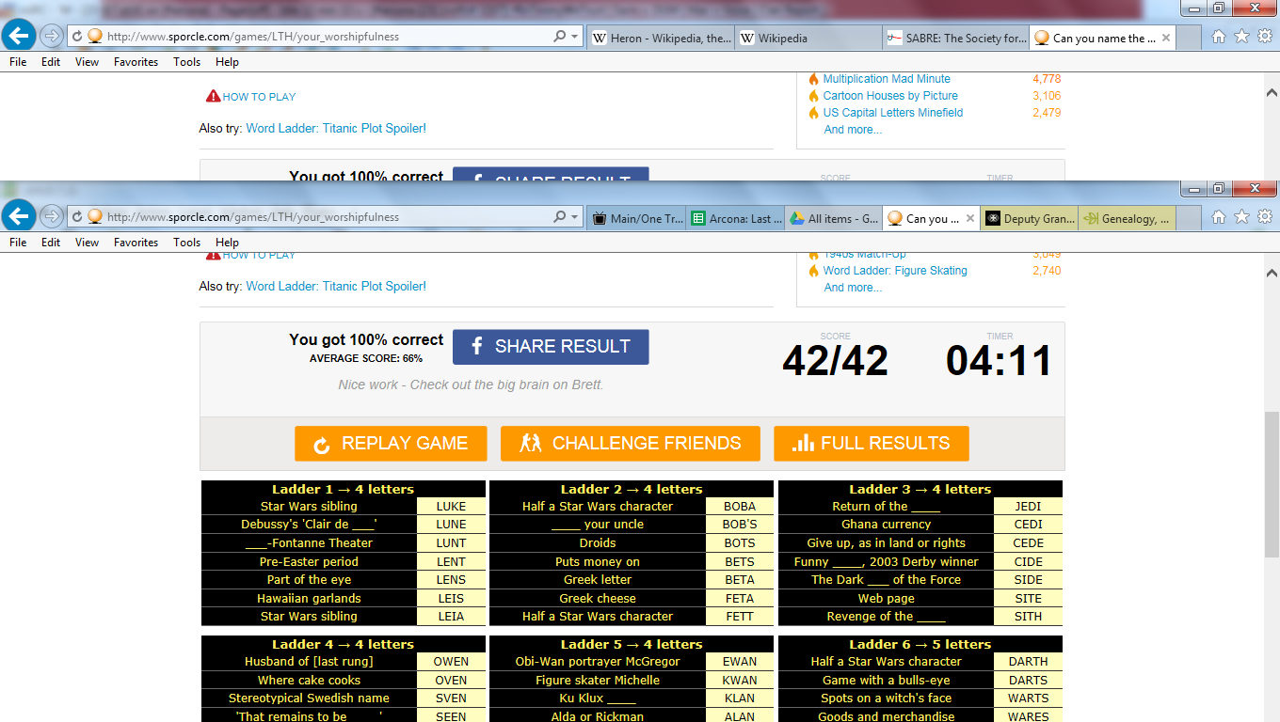Viewport: 1280px width, 722px height.
Task: Click the answer cell EWAN
Action: [740, 662]
